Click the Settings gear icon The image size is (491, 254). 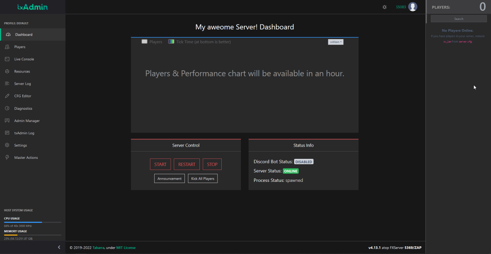click(7, 145)
